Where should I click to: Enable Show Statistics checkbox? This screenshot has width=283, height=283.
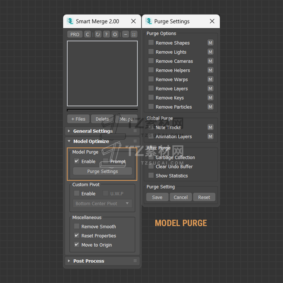(x=151, y=175)
